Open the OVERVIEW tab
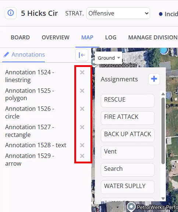Screen dimensions: 178x212 (56, 38)
